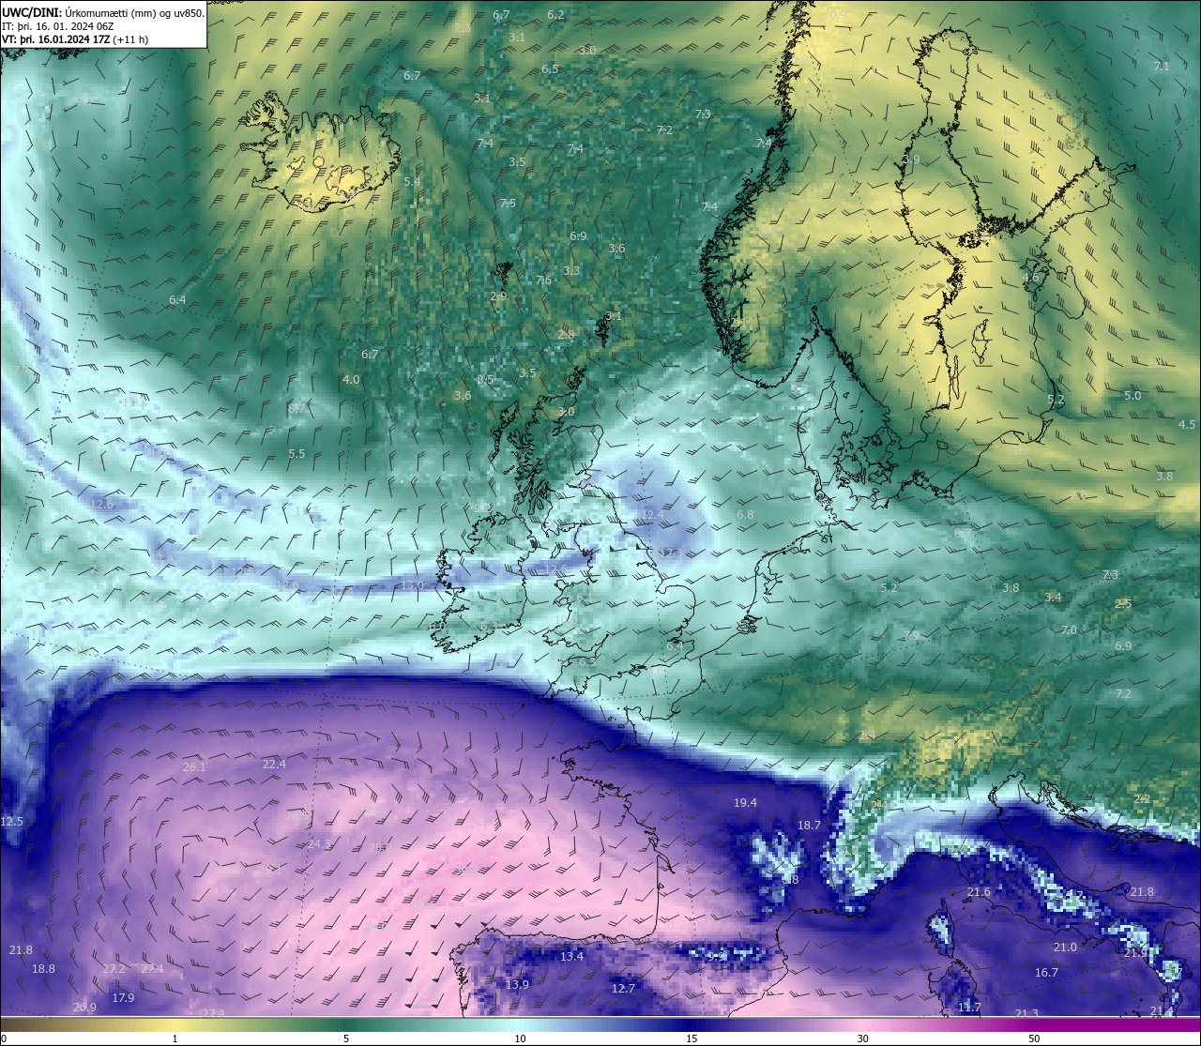Click the '10' tick on the colour scale
Screen dimensions: 1201x1046
pyautogui.click(x=519, y=1038)
